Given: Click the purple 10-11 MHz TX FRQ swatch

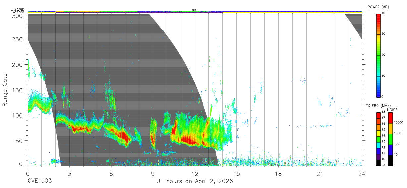Looking at the screenshot, I should (378, 157).
